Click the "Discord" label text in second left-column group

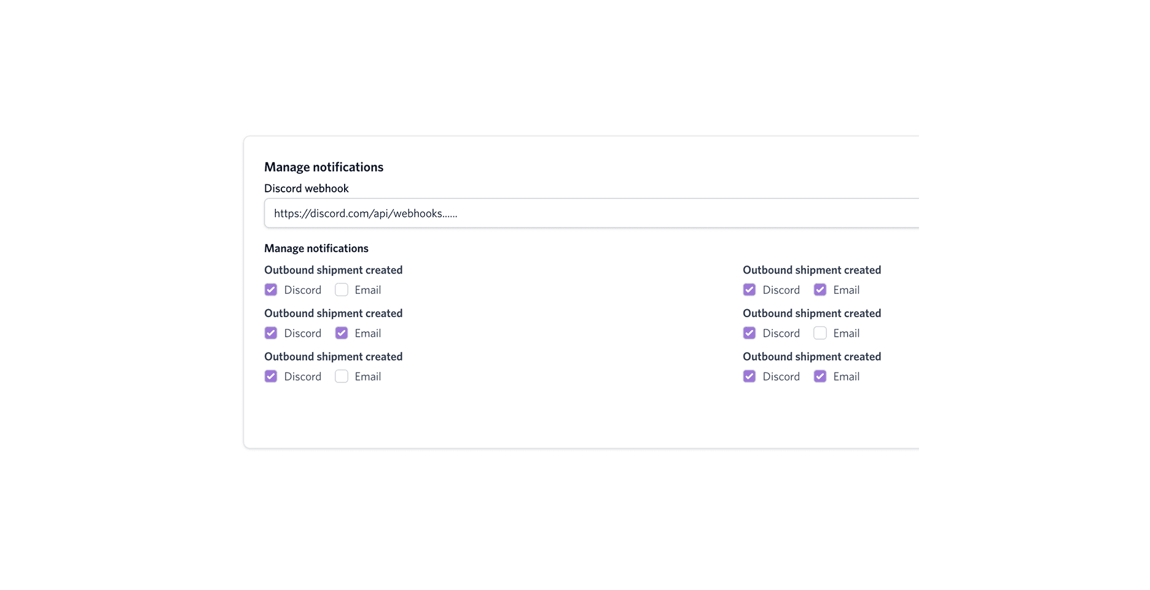(x=302, y=333)
